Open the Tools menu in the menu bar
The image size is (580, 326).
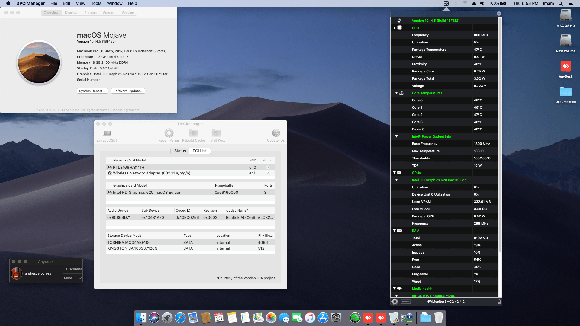(x=96, y=3)
